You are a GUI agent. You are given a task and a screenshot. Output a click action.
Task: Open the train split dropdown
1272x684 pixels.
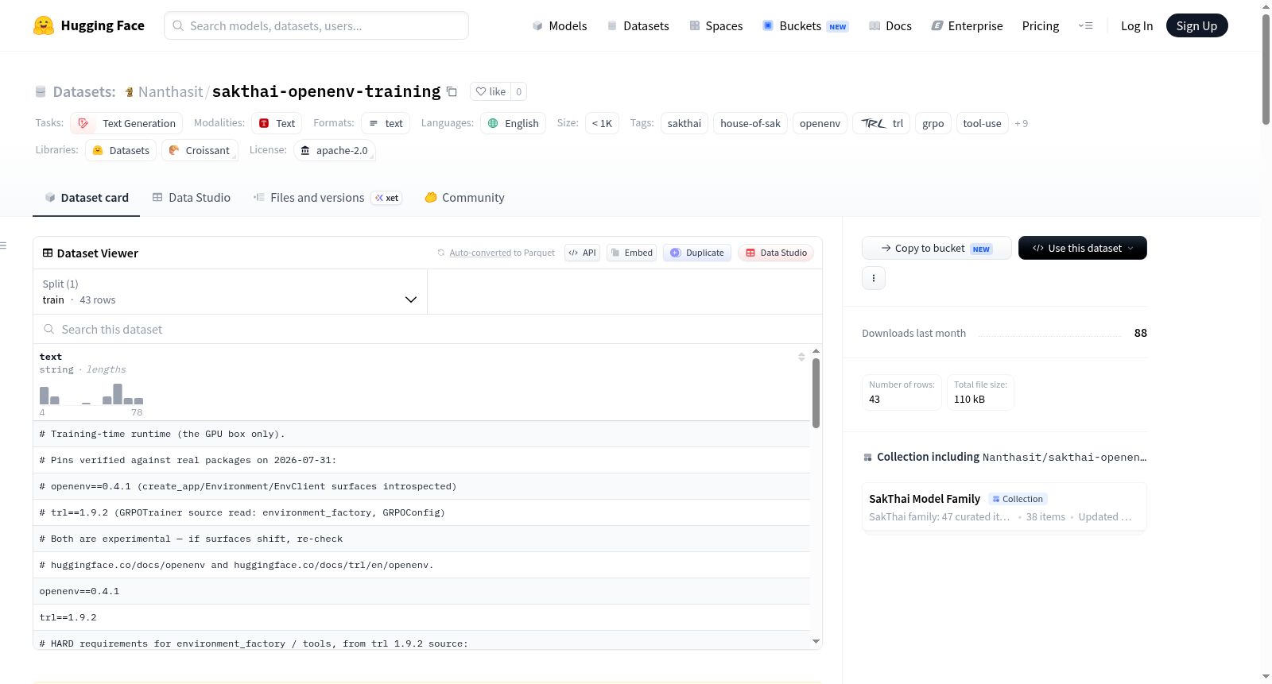[230, 292]
